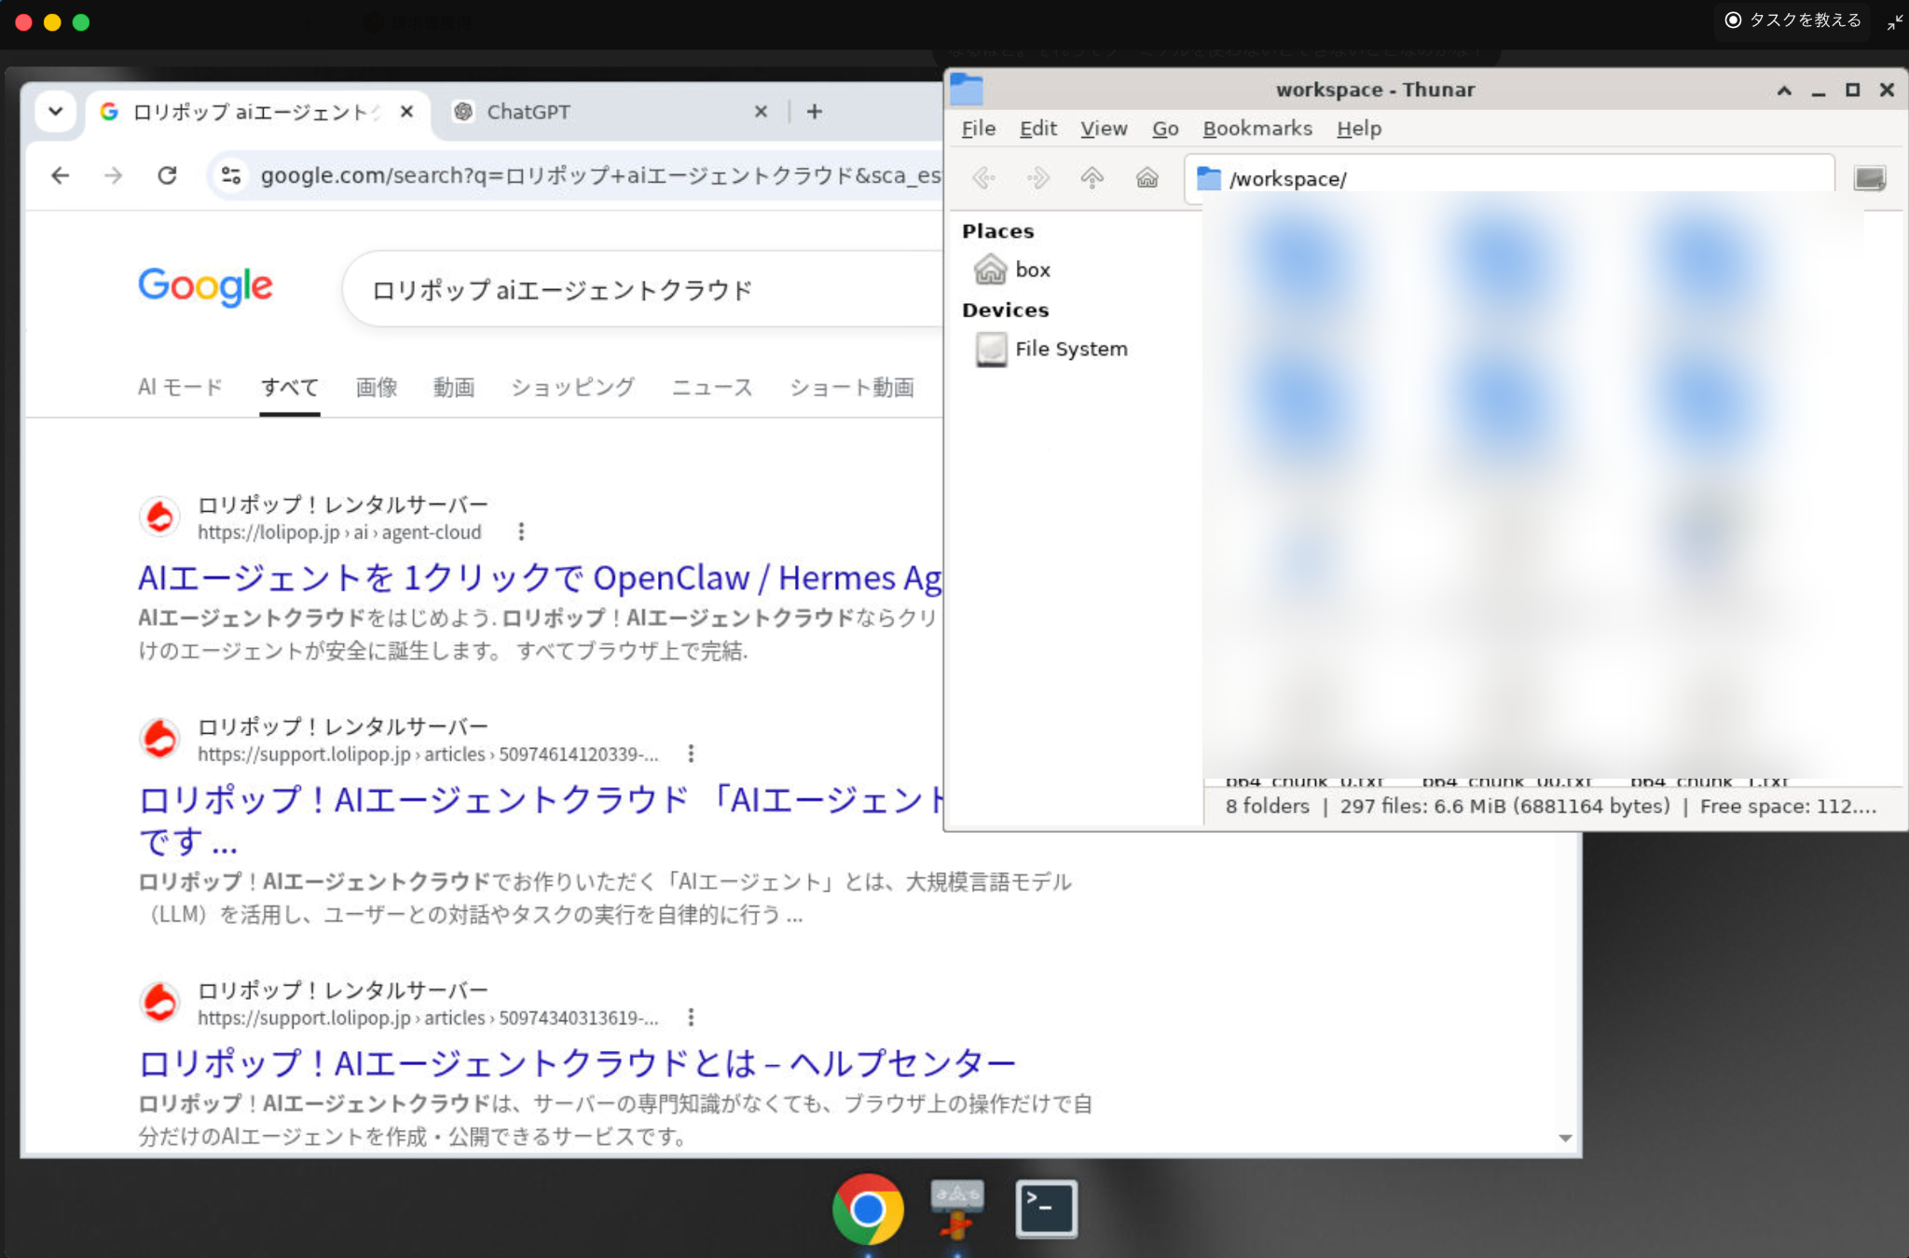Open more options for articles 50974340313619 result
The height and width of the screenshot is (1258, 1909).
(x=691, y=1017)
